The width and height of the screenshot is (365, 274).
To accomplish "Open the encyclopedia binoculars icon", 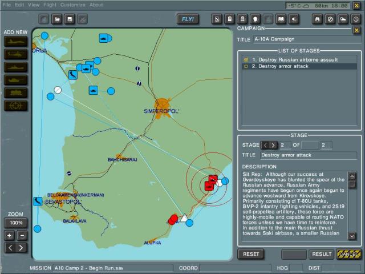I will click(x=318, y=19).
